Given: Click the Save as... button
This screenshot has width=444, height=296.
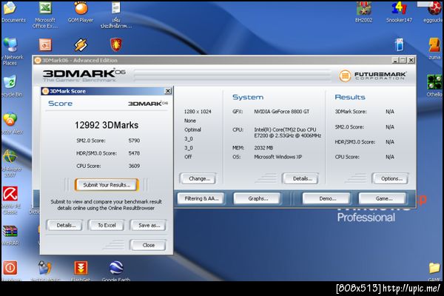Looking at the screenshot, I should [149, 226].
